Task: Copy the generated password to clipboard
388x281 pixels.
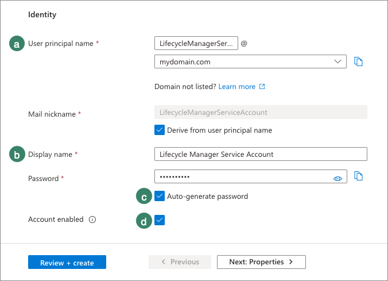Action: 359,176
